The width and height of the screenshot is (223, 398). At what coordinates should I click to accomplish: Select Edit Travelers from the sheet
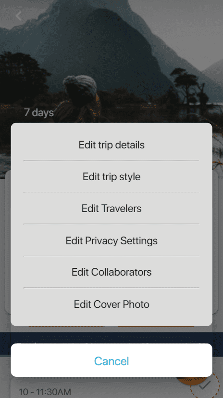coord(111,208)
